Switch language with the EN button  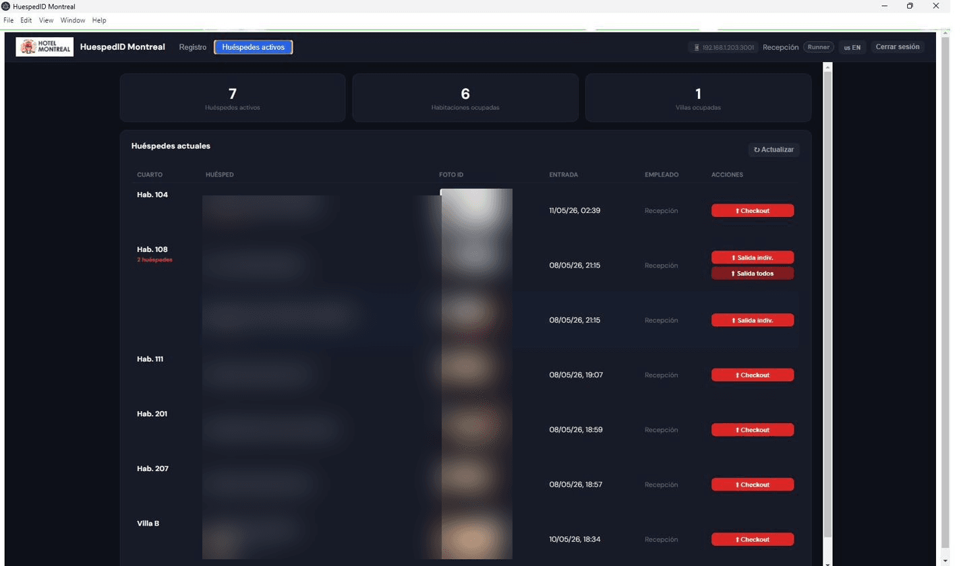coord(852,47)
